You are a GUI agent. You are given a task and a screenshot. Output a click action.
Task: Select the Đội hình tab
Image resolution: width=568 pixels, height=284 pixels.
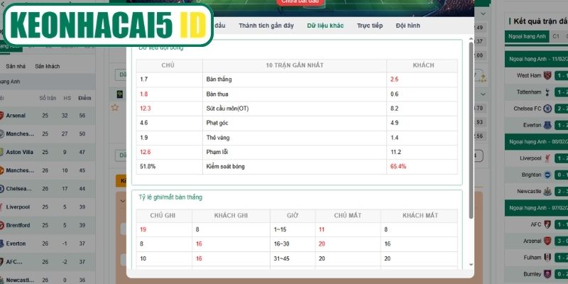coord(408,26)
